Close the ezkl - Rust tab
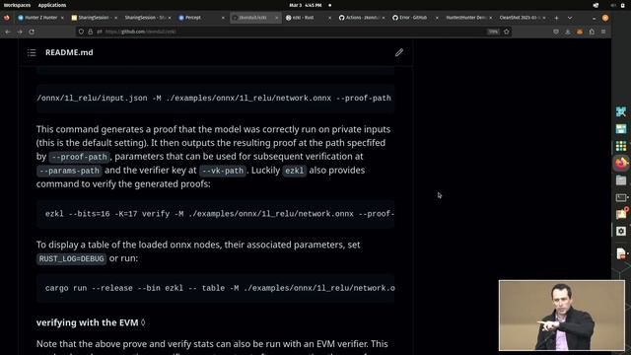The width and height of the screenshot is (631, 355). [x=329, y=18]
